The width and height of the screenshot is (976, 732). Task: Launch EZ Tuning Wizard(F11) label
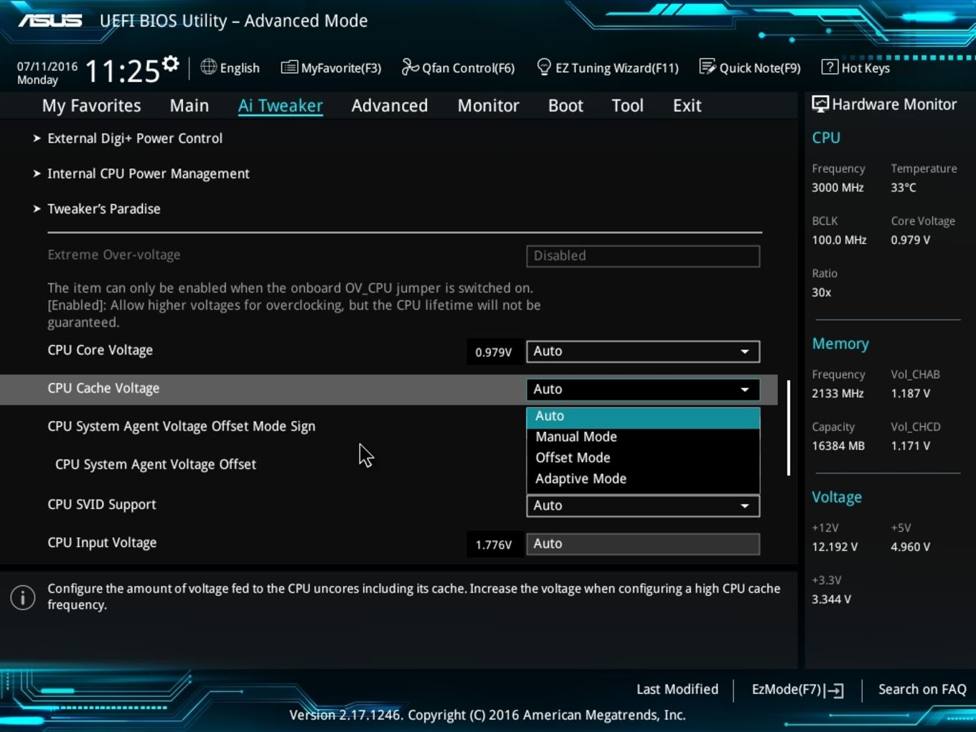coord(617,67)
